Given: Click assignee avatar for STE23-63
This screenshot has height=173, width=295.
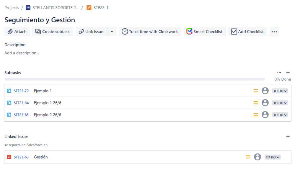Looking at the screenshot, I should point(257,157).
